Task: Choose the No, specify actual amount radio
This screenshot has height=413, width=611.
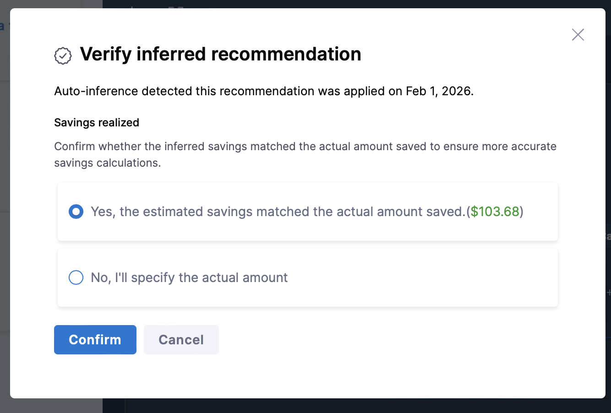Action: (x=76, y=277)
